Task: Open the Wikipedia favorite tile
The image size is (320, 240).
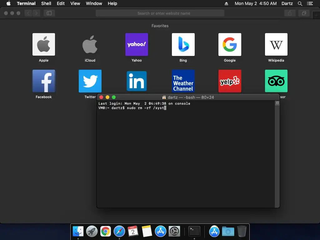Action: [x=276, y=44]
